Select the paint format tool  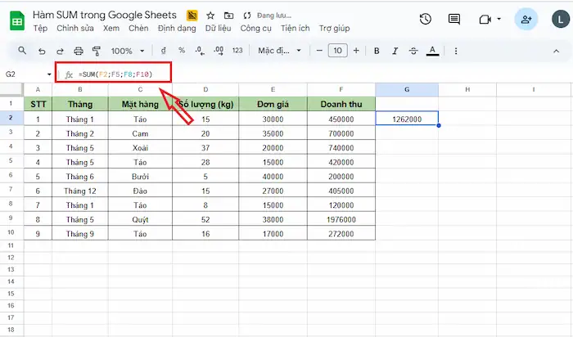pos(96,51)
